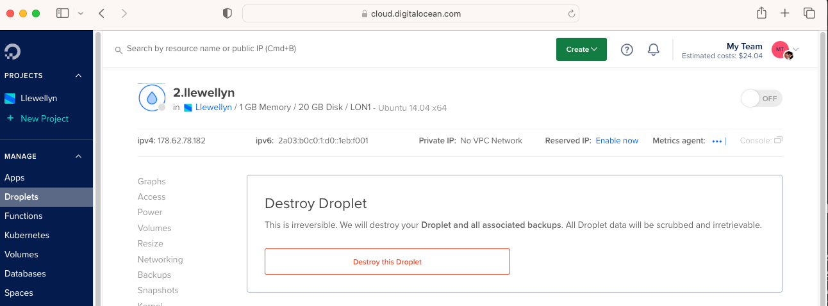Switch to the droplet Volumes tab
Viewport: 828px width, 306px height.
click(x=154, y=228)
